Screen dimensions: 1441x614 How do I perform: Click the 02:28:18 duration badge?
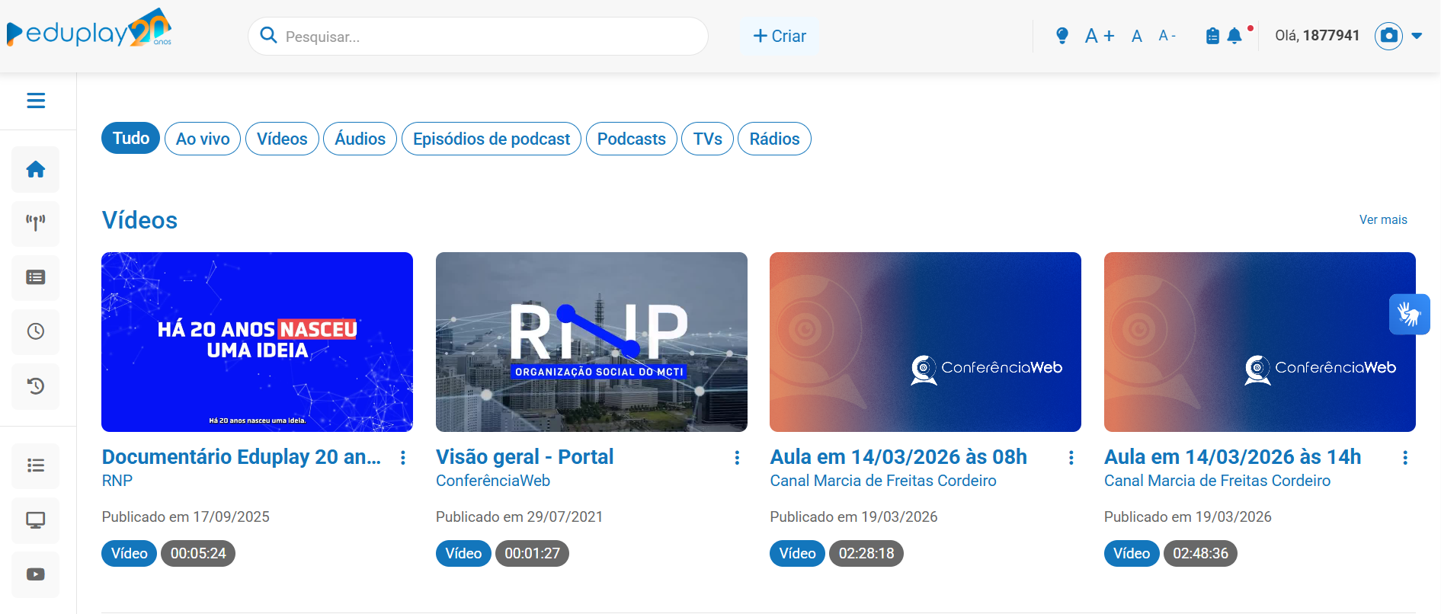point(866,553)
